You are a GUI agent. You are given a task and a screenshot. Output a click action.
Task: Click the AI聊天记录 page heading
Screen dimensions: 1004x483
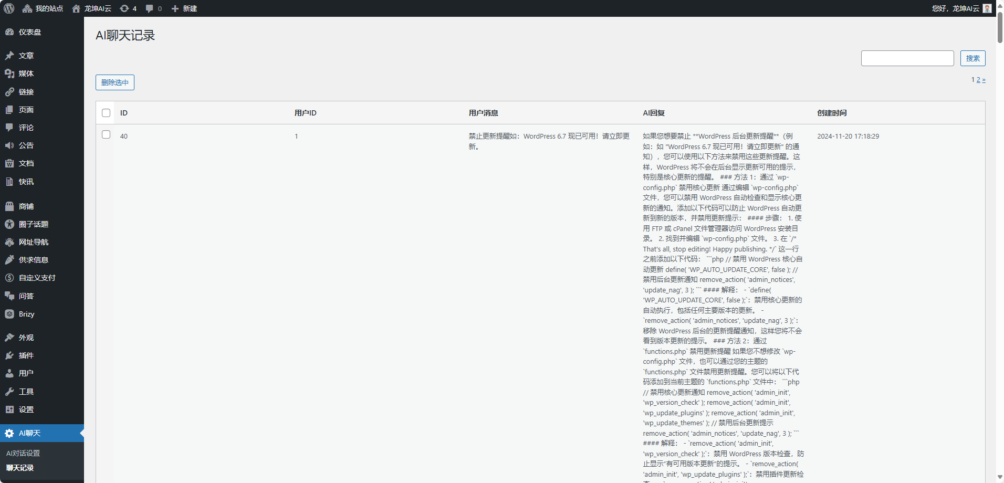(125, 35)
